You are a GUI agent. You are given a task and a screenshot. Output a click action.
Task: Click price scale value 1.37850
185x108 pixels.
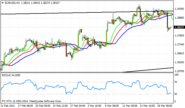point(180,36)
